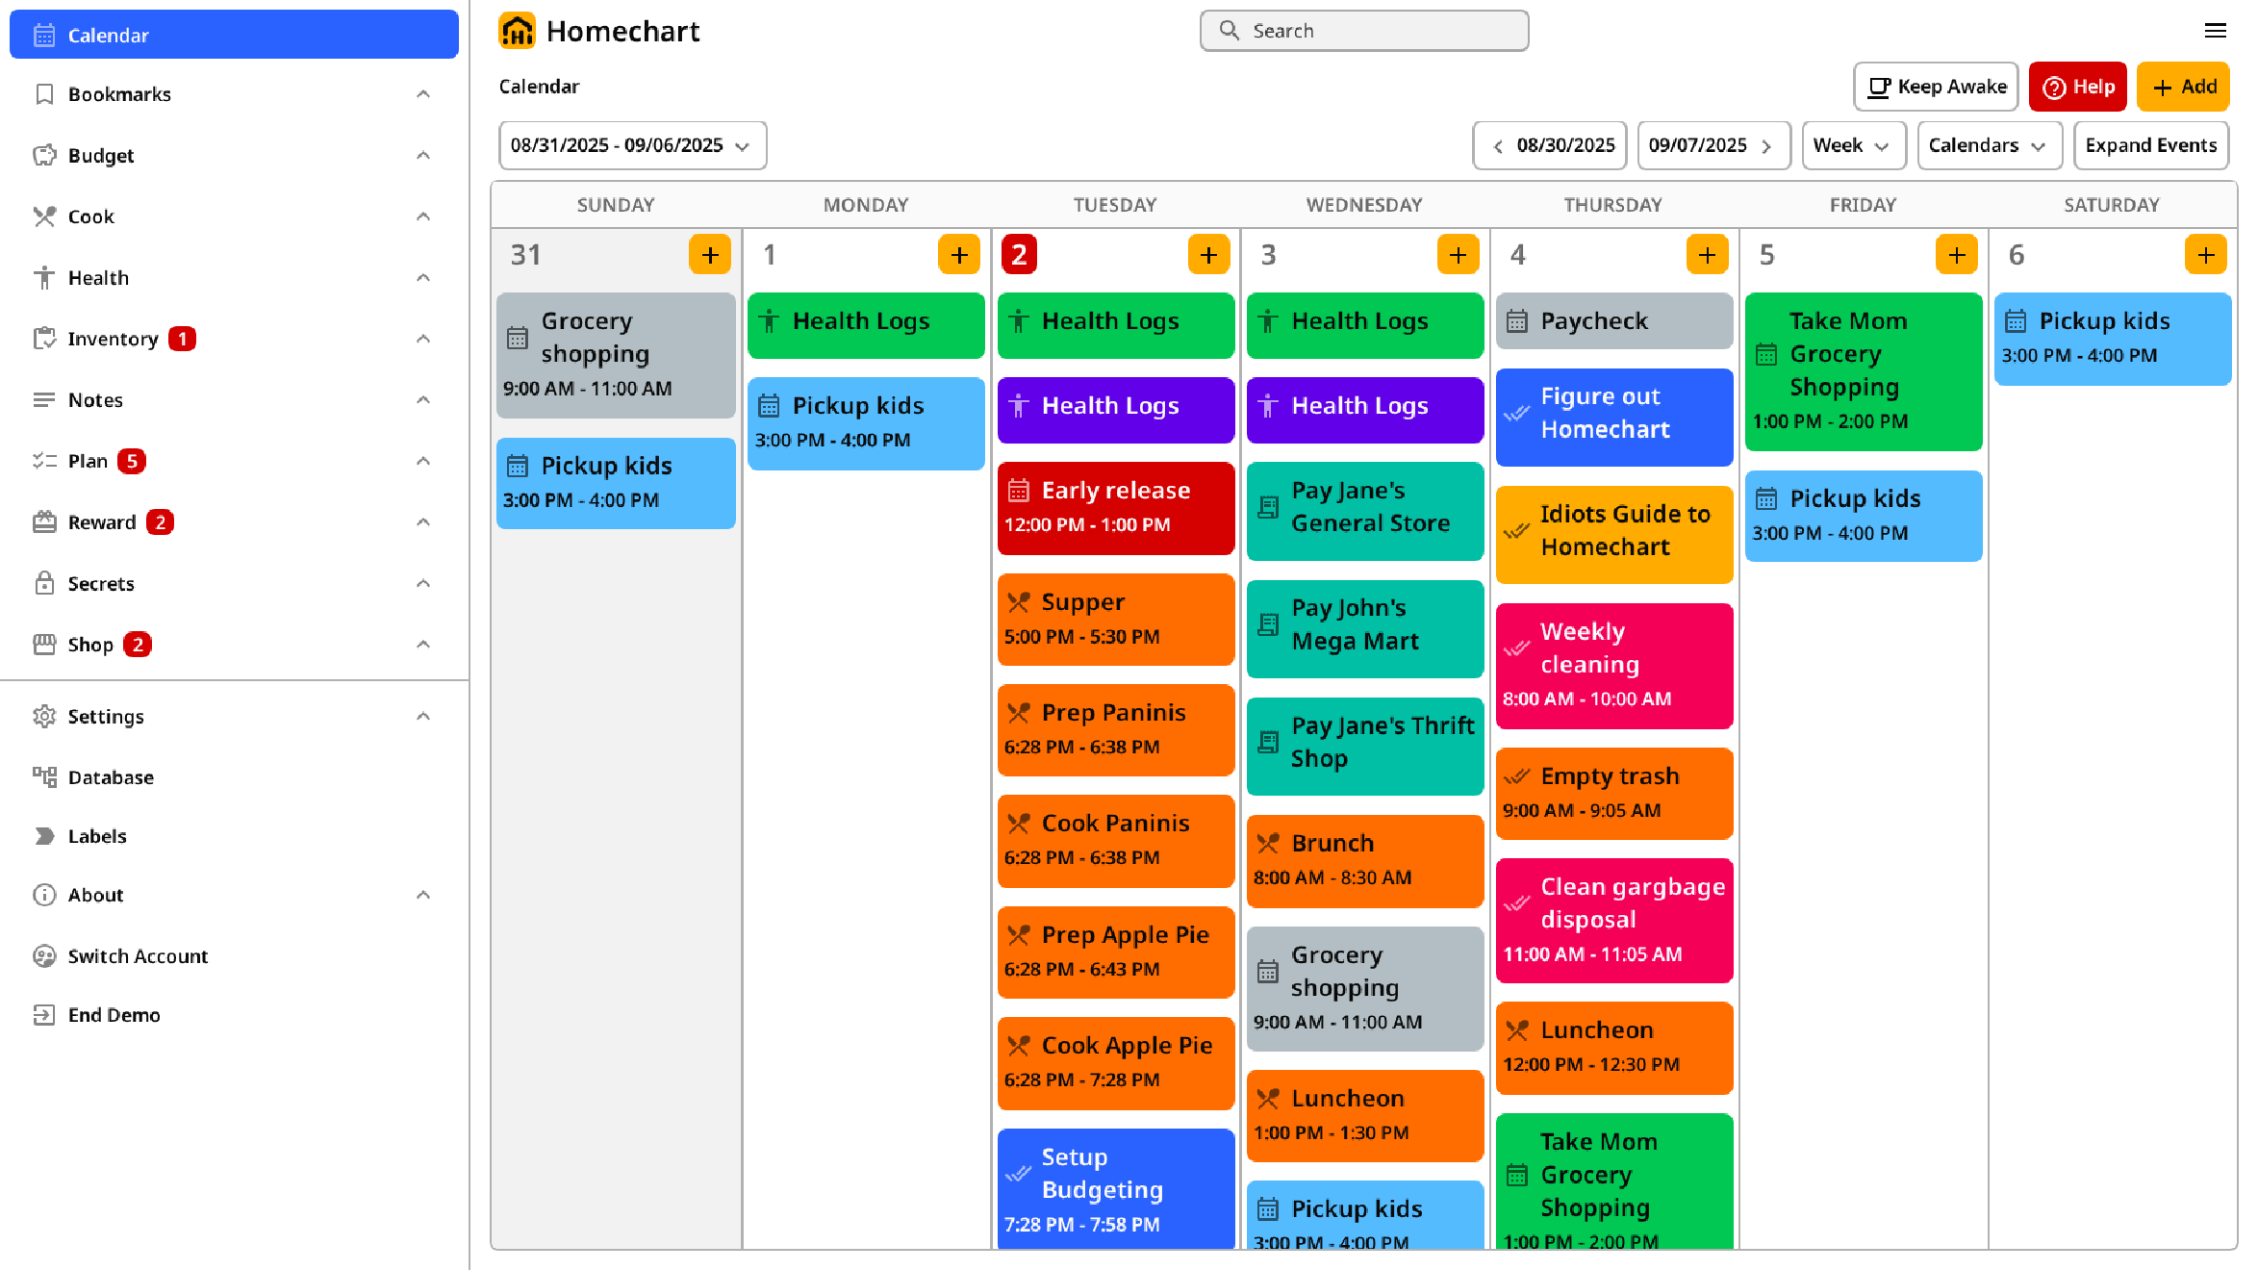Open the Database panel
The height and width of the screenshot is (1270, 2258).
pyautogui.click(x=110, y=776)
